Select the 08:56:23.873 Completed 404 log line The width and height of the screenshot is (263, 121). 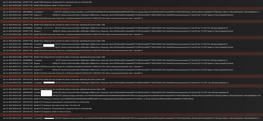(x=131, y=44)
